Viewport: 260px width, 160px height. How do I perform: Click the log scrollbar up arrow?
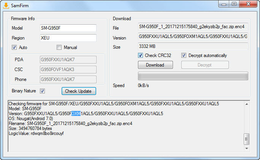click(247, 104)
